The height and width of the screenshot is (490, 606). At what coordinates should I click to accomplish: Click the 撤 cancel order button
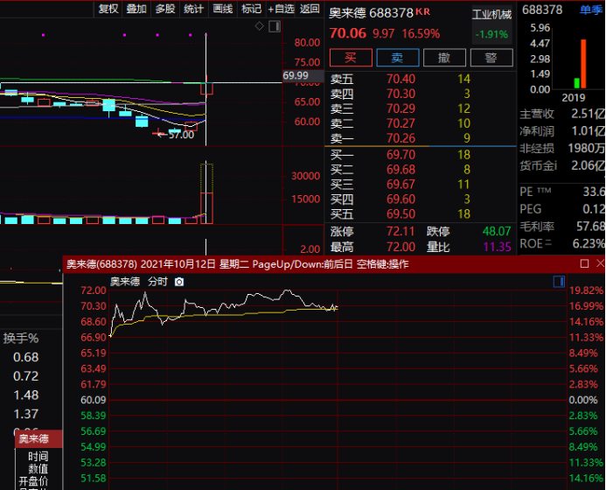coord(444,58)
